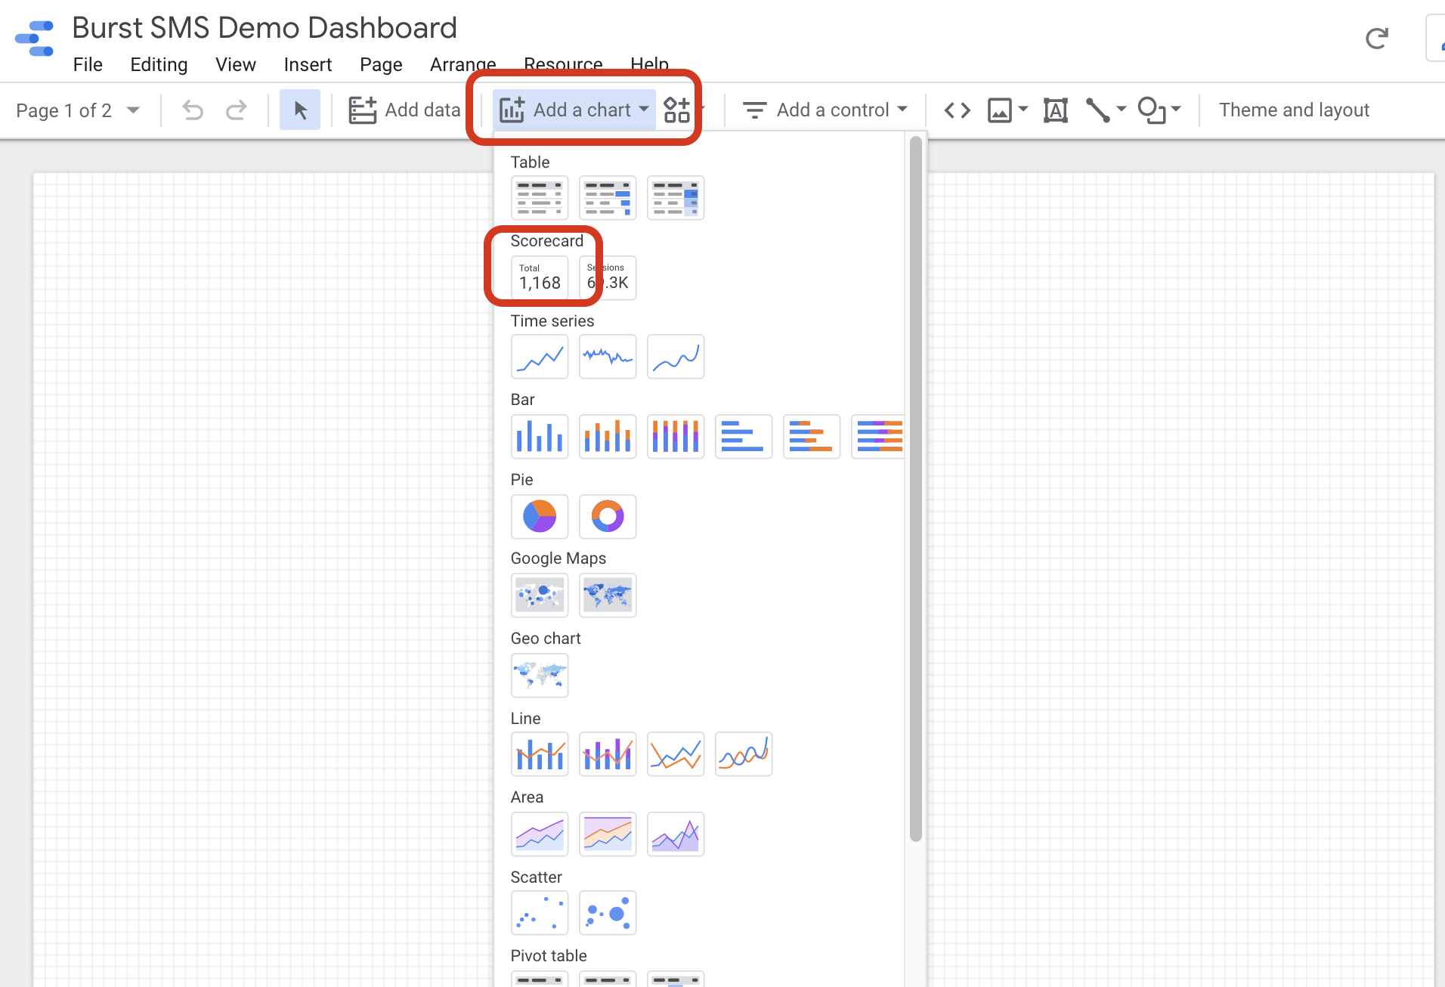Open the Editing menu
The image size is (1445, 987).
(159, 65)
